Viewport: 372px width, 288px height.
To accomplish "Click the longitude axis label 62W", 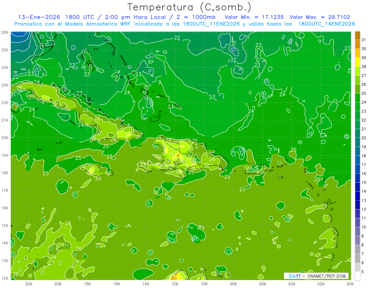I will [321, 284].
